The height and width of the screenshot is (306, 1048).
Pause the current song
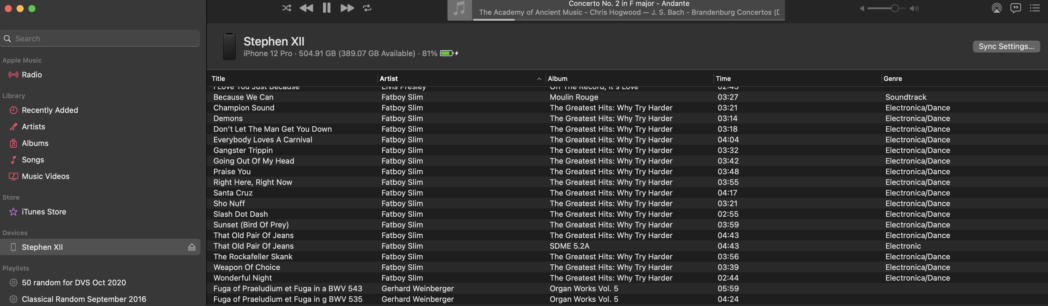[x=327, y=8]
